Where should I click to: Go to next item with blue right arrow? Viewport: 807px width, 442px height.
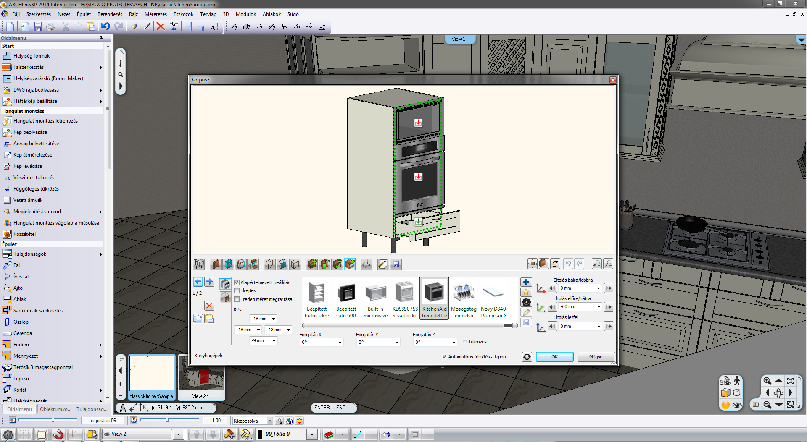pyautogui.click(x=209, y=282)
